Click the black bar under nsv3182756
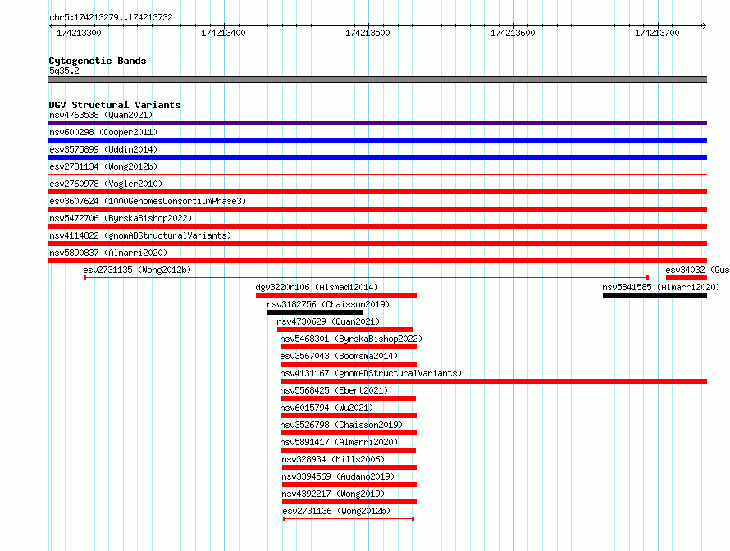 [315, 312]
